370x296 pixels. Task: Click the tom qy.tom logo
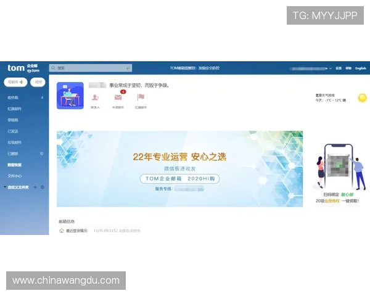coord(23,68)
